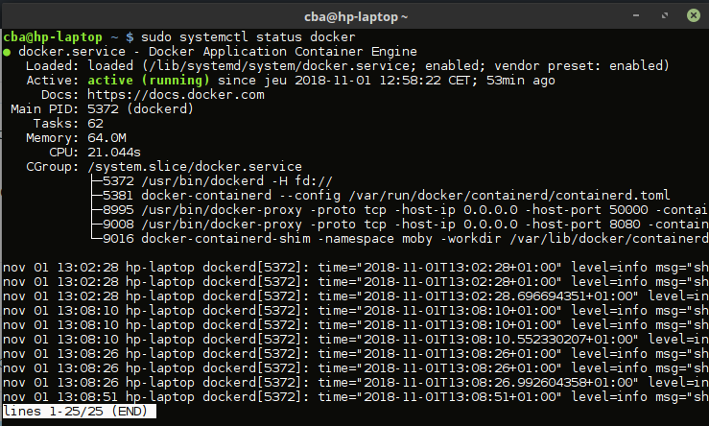Click the '53min ago' text
Screen dimensions: 709x426
pos(520,81)
